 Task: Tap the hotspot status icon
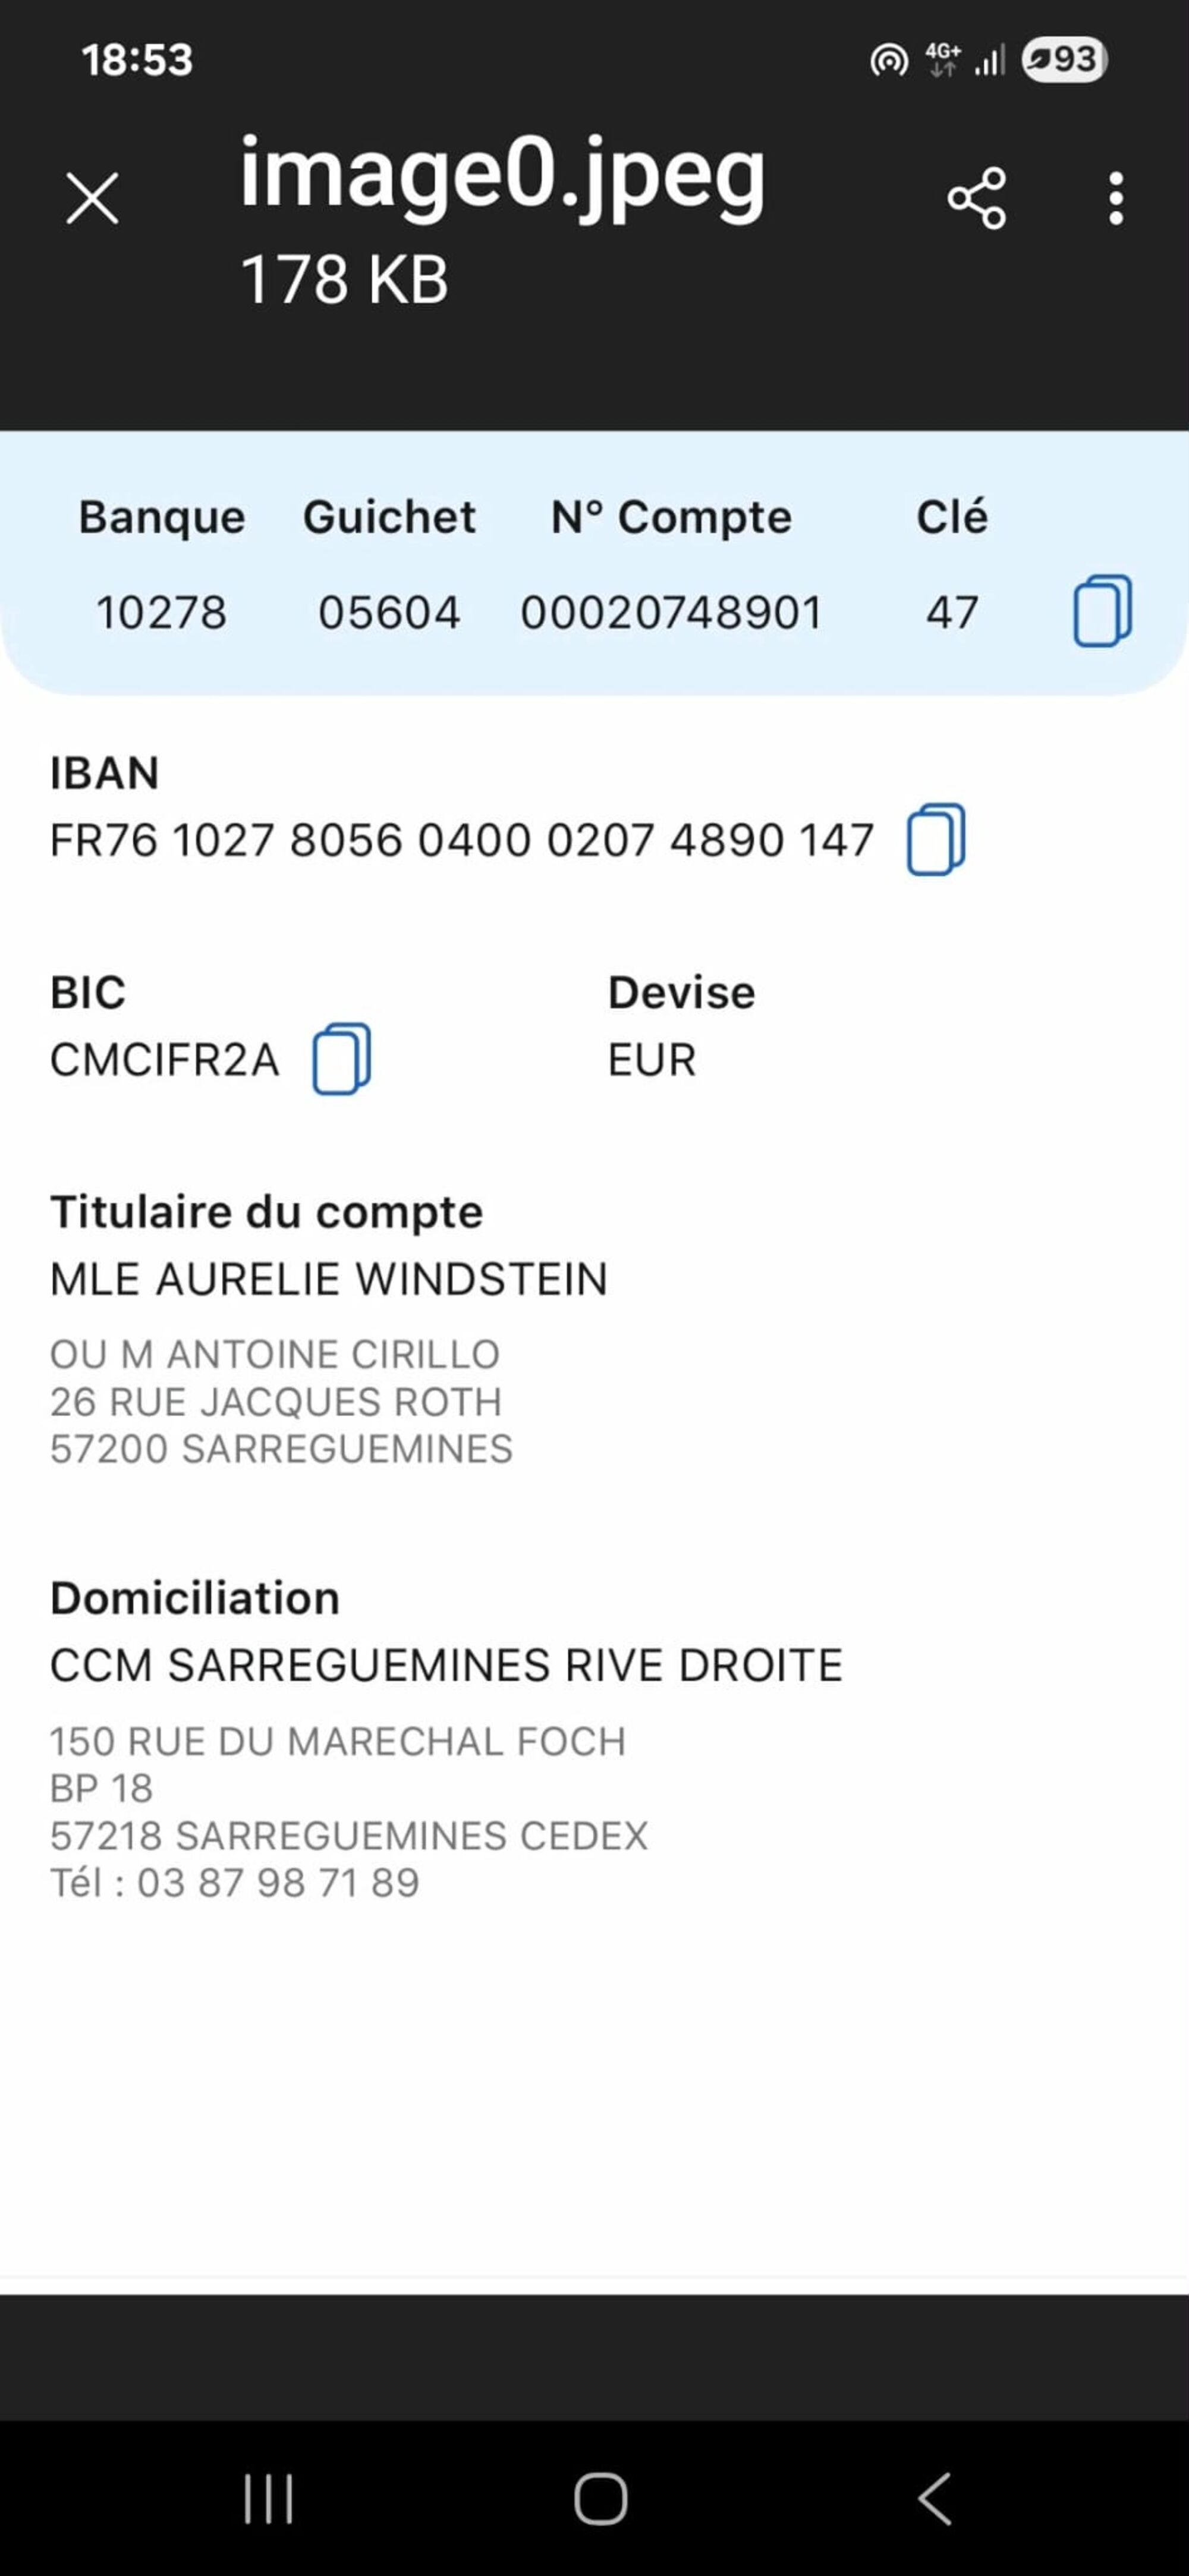coord(888,61)
